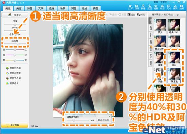
Task: Switch to the 娃娃 tab
Action: tap(85, 8)
